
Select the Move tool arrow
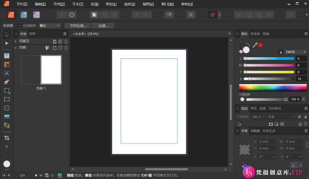pyautogui.click(x=7, y=34)
